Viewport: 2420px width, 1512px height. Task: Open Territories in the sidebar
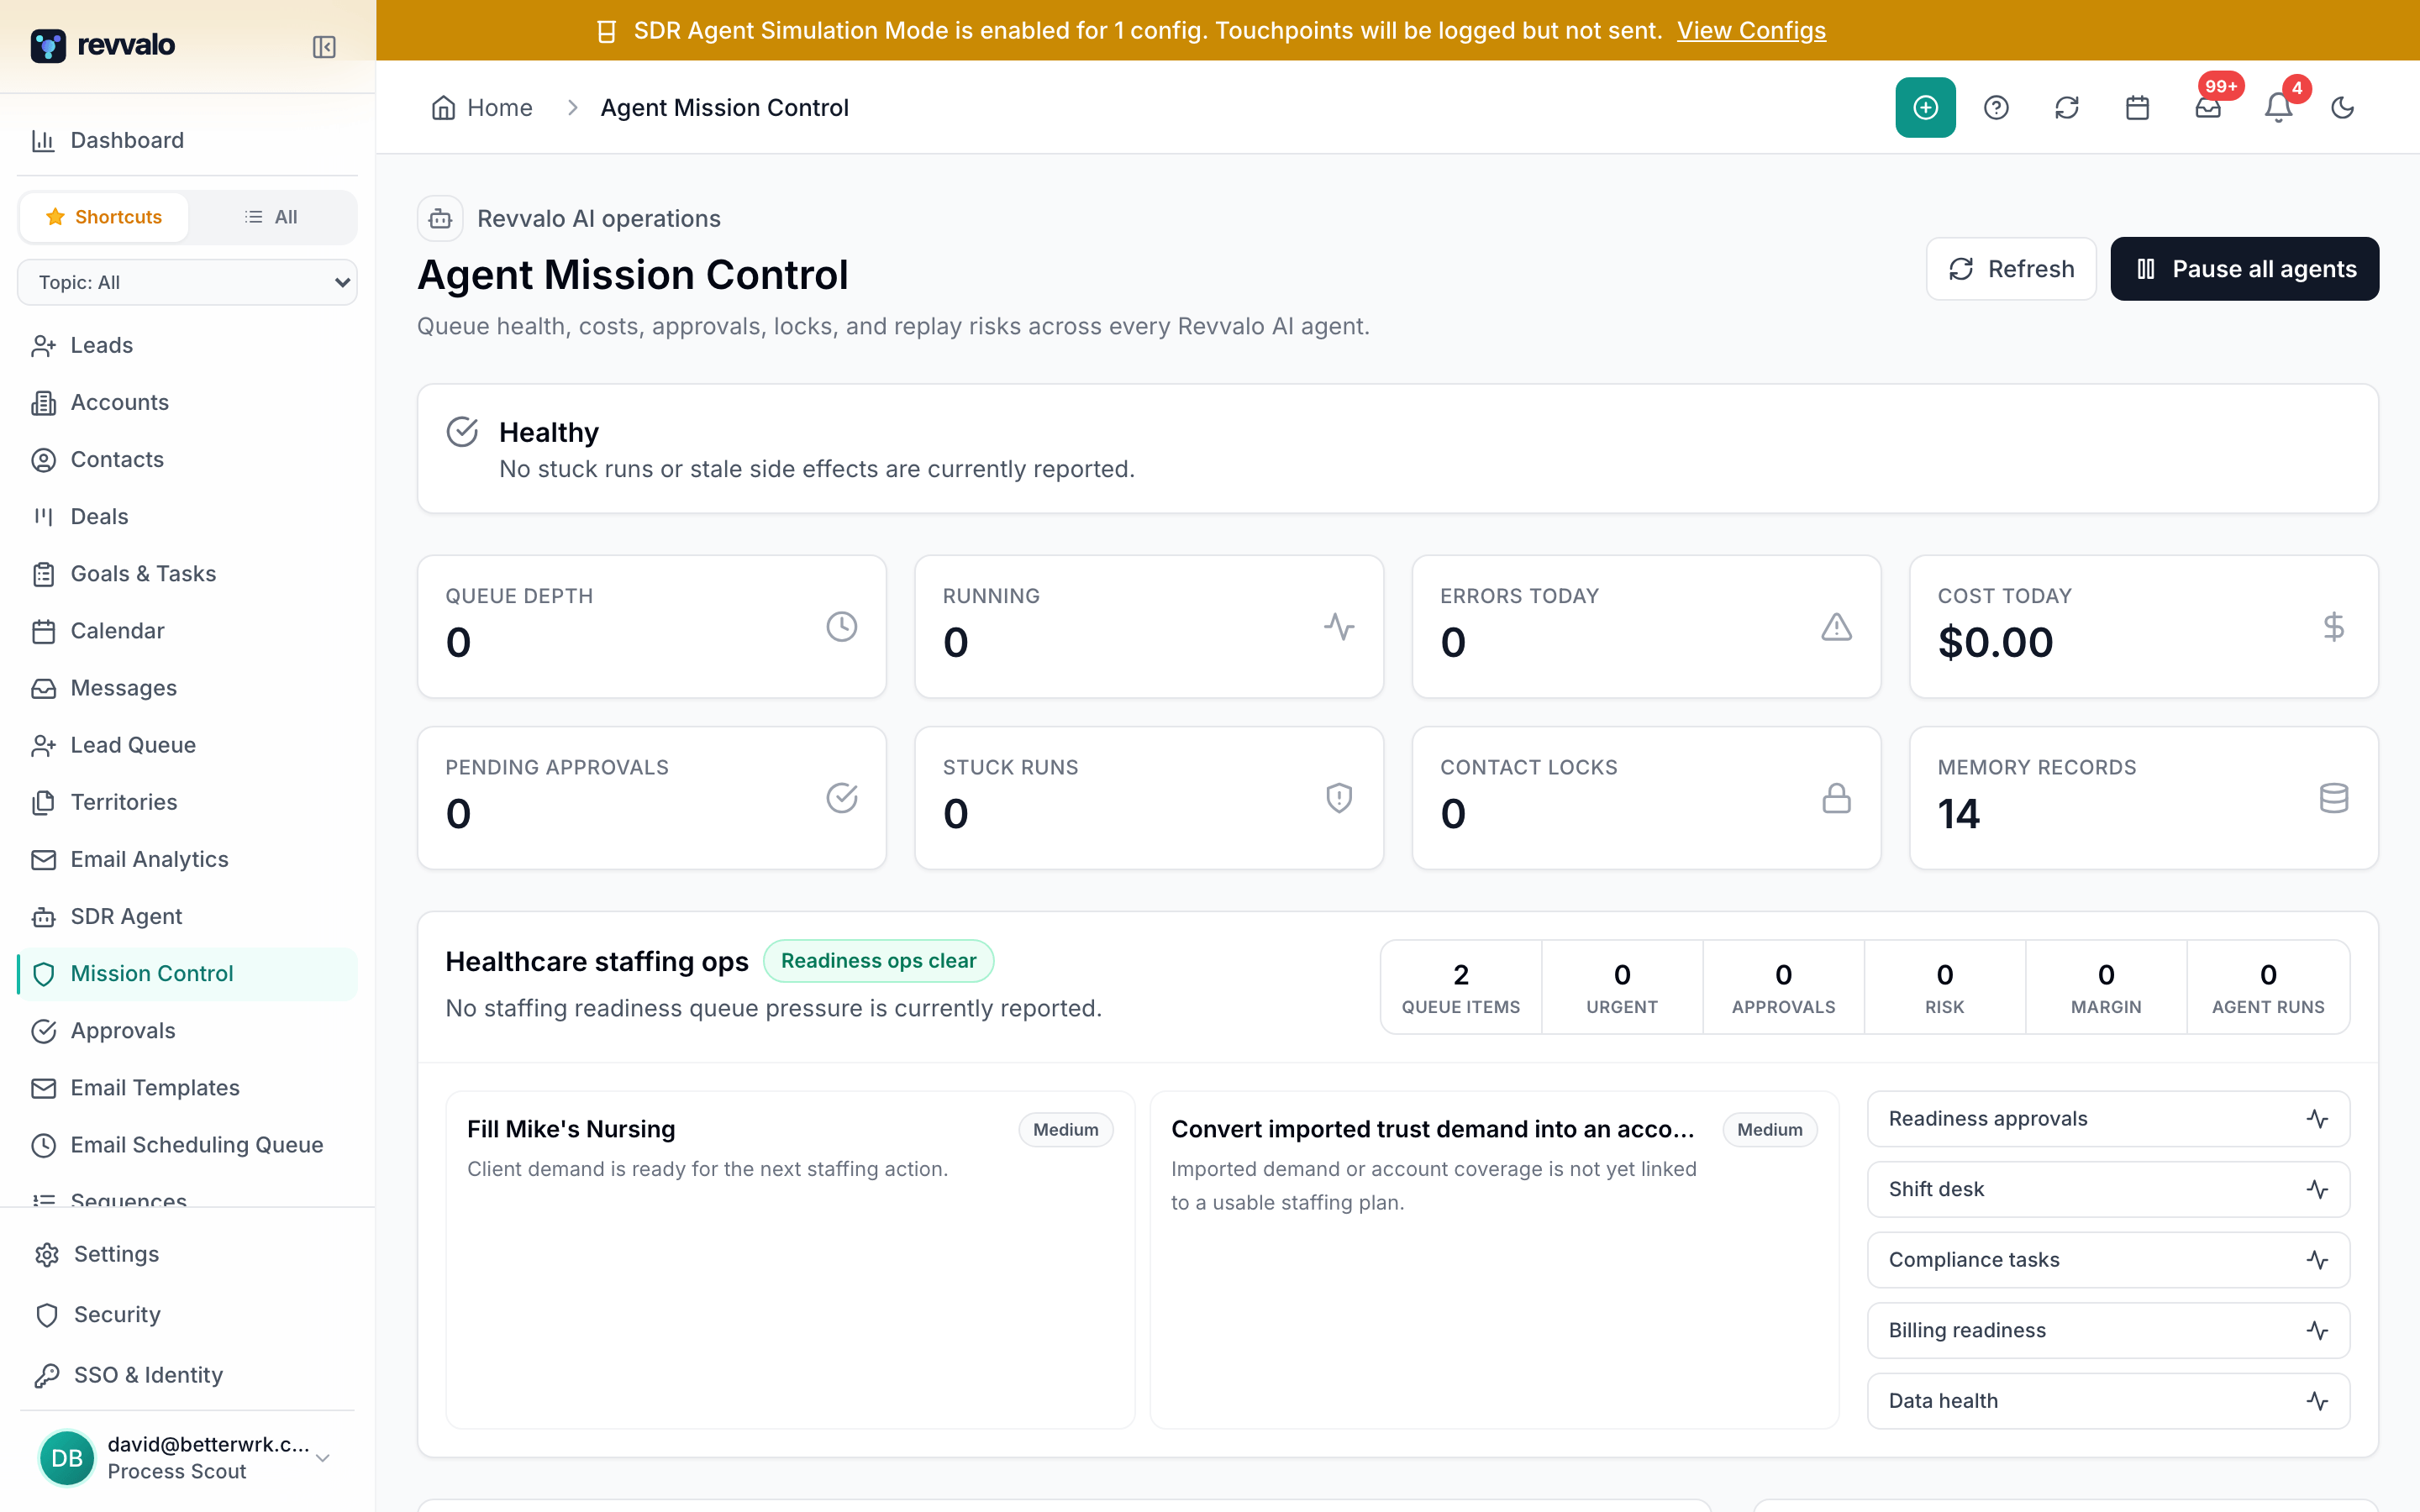coord(187,802)
